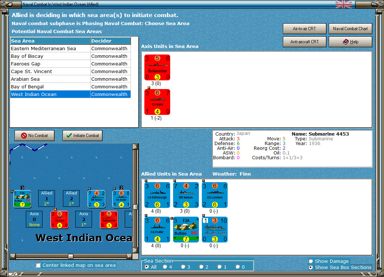This screenshot has height=277, width=384.
Task: Select the CA Exeter unit in Allied list
Action: pyautogui.click(x=157, y=229)
